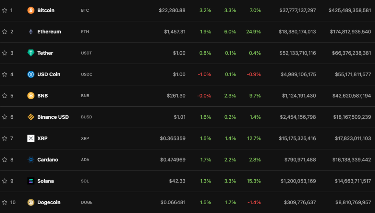This screenshot has width=375, height=213.
Task: Click the Dogecoin logo icon
Action: click(x=31, y=202)
